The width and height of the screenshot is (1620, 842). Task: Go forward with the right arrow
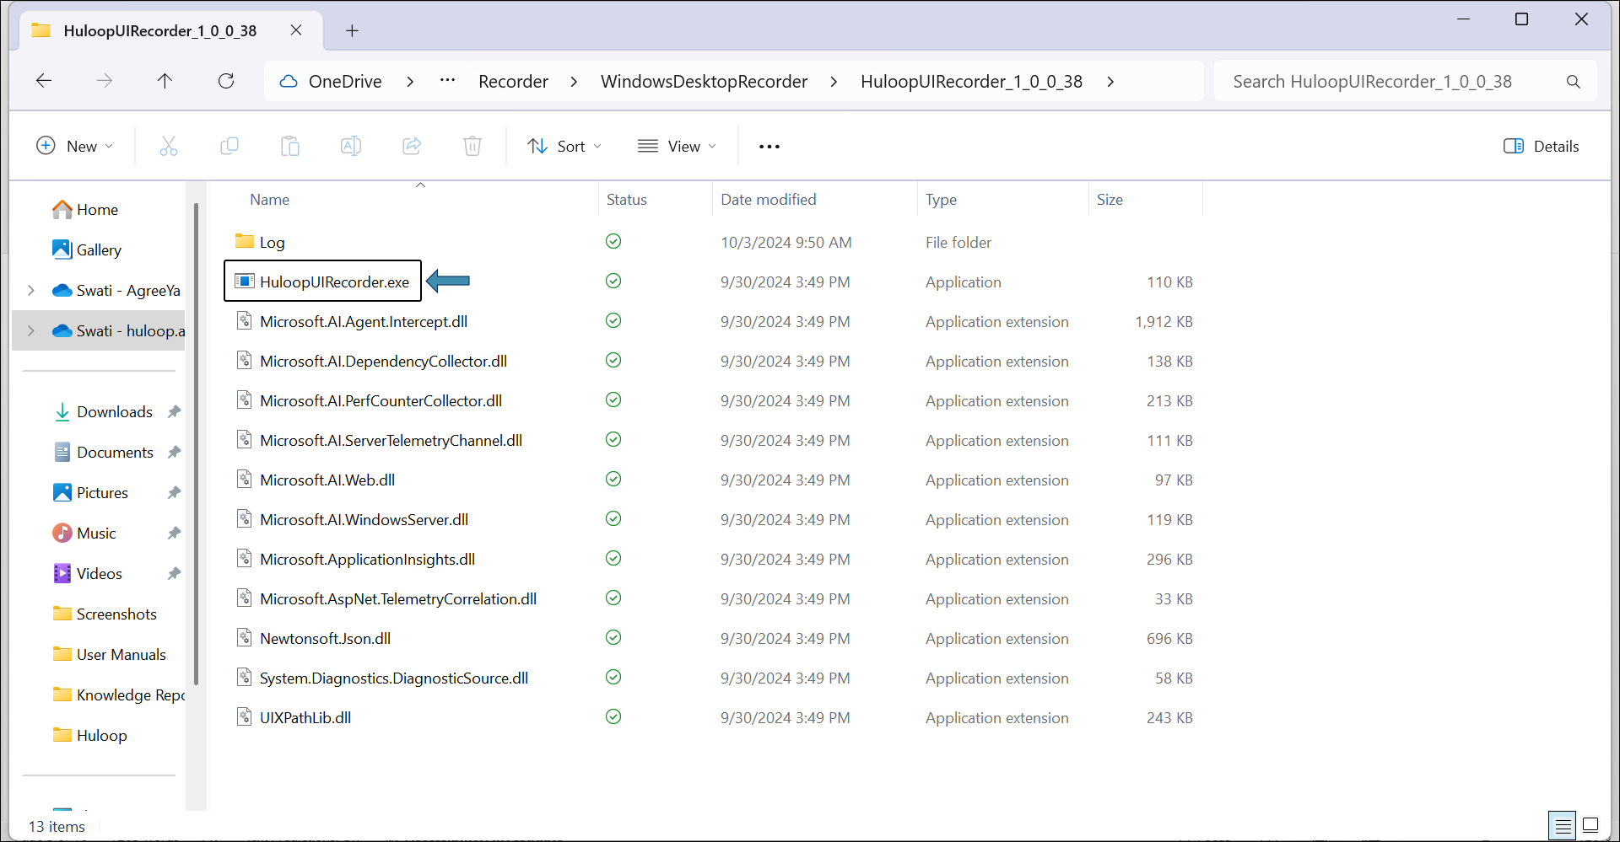tap(105, 81)
